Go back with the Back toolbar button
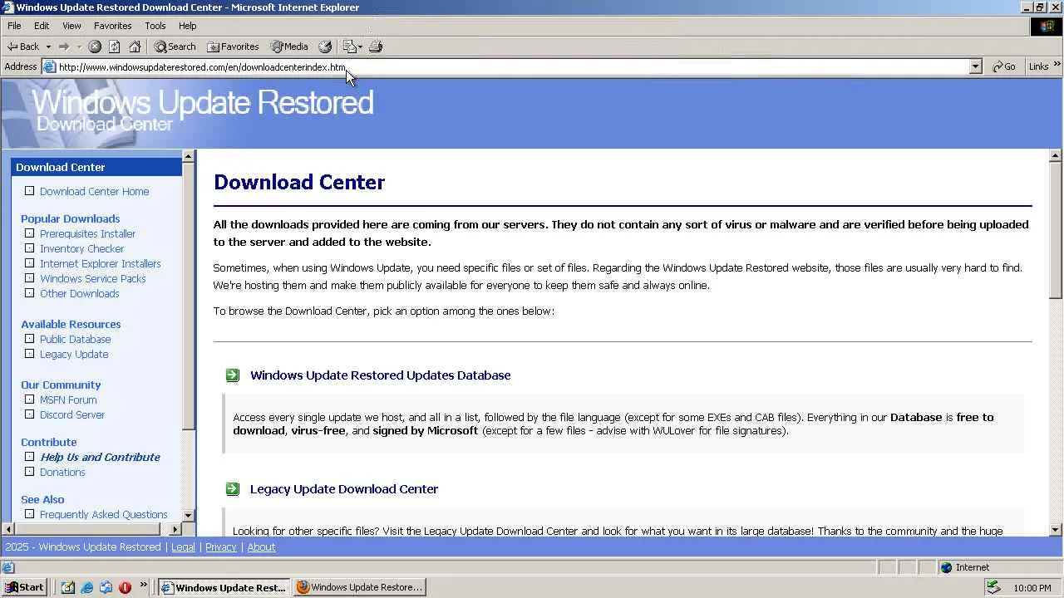The image size is (1064, 598). 23,47
